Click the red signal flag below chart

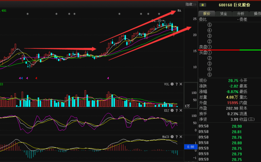pyautogui.click(x=36, y=78)
